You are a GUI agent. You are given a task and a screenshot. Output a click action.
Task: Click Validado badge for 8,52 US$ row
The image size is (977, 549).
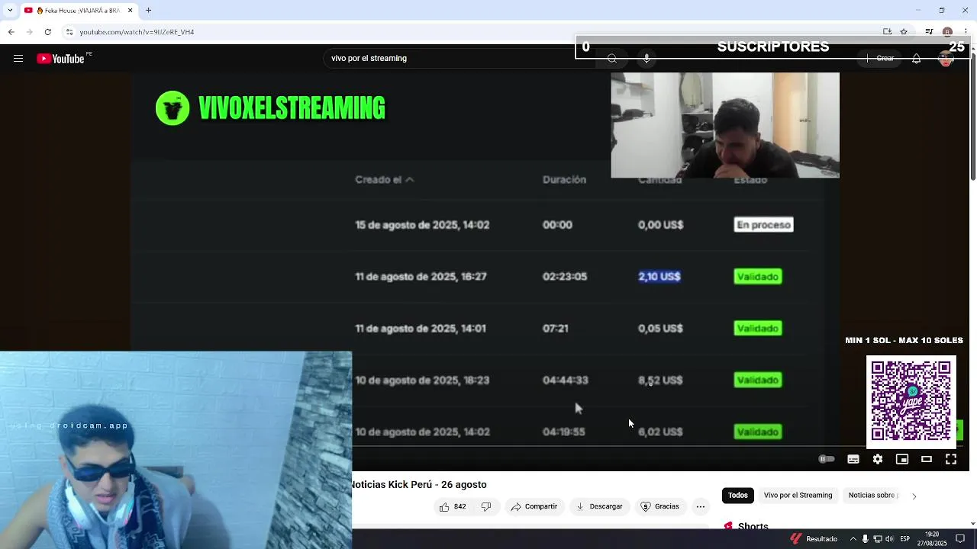757,380
